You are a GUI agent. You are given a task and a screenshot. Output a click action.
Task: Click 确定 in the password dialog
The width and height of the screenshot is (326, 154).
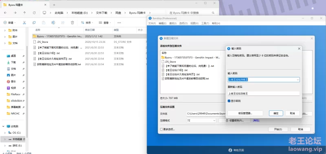pyautogui.click(x=276, y=113)
